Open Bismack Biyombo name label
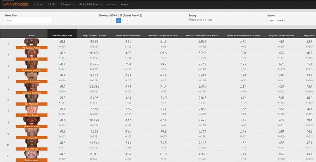Screen dimensions: 316x162 coord(32,93)
